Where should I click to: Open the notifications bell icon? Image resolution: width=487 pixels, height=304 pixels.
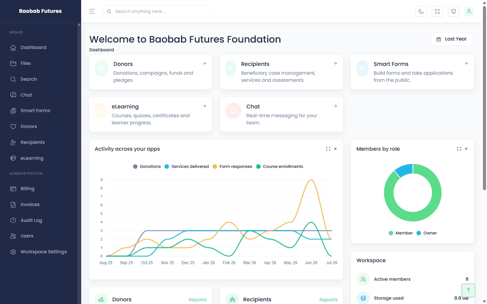[x=453, y=11]
